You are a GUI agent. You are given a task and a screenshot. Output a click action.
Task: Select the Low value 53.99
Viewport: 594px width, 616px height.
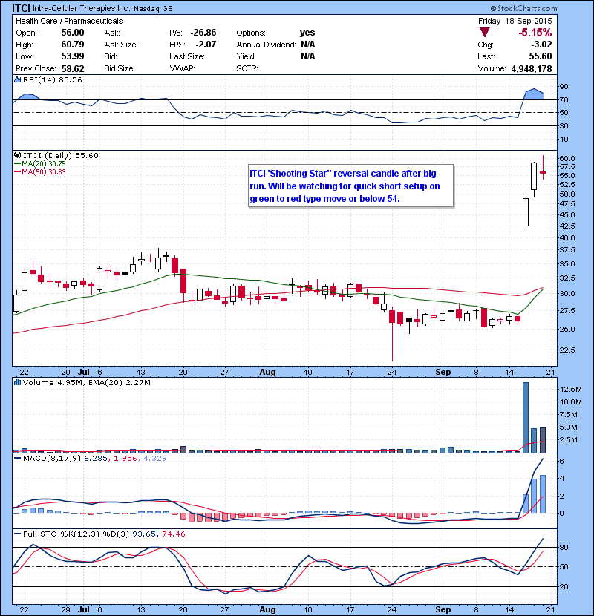(x=73, y=56)
